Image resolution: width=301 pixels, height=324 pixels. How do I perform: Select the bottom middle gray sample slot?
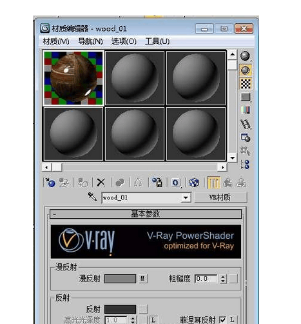click(135, 134)
